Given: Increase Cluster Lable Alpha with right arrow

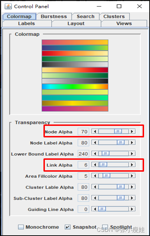Looking at the screenshot, I should point(132,187).
